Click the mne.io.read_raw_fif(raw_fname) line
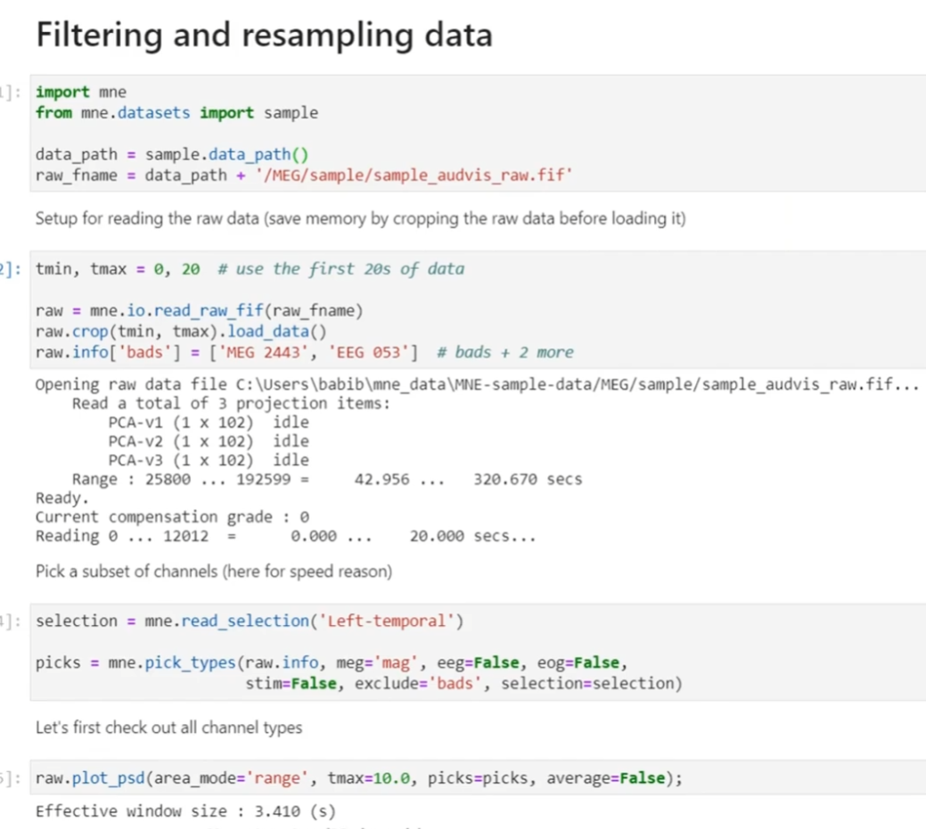This screenshot has height=829, width=926. pos(197,311)
